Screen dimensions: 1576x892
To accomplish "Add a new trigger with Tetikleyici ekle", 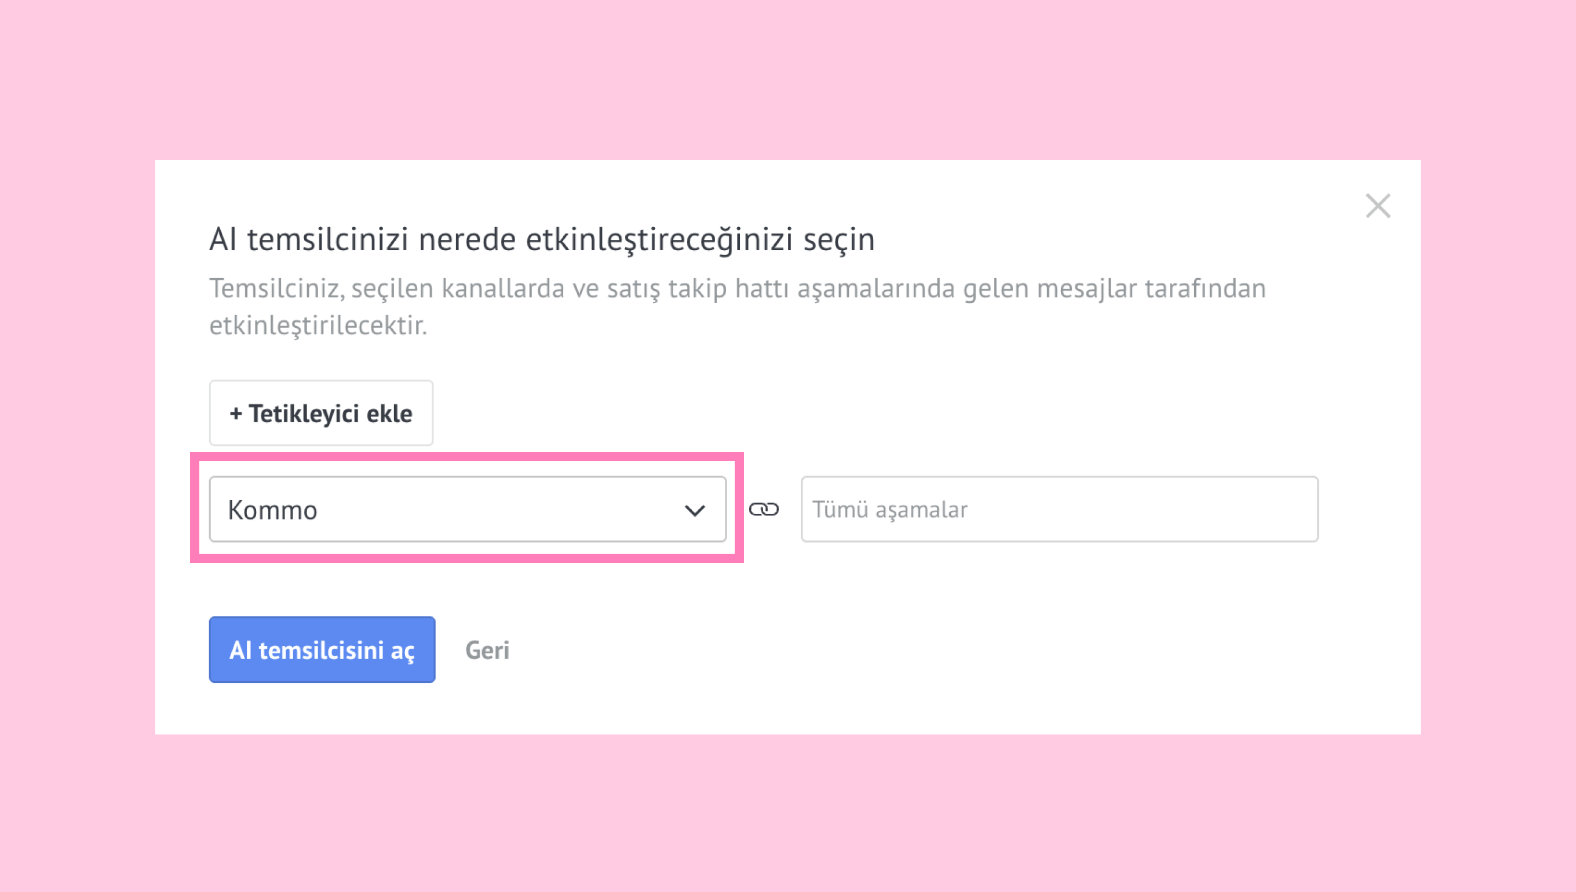I will (x=320, y=413).
